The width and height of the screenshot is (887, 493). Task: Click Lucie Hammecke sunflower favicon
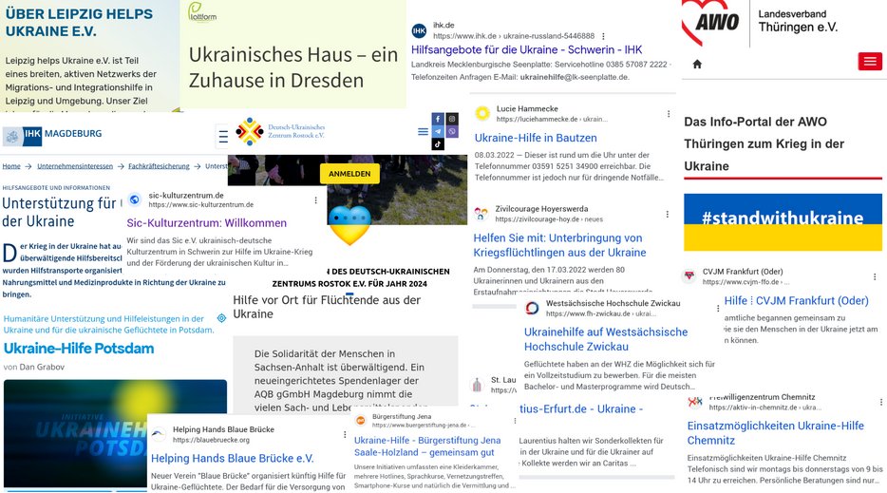(x=482, y=113)
